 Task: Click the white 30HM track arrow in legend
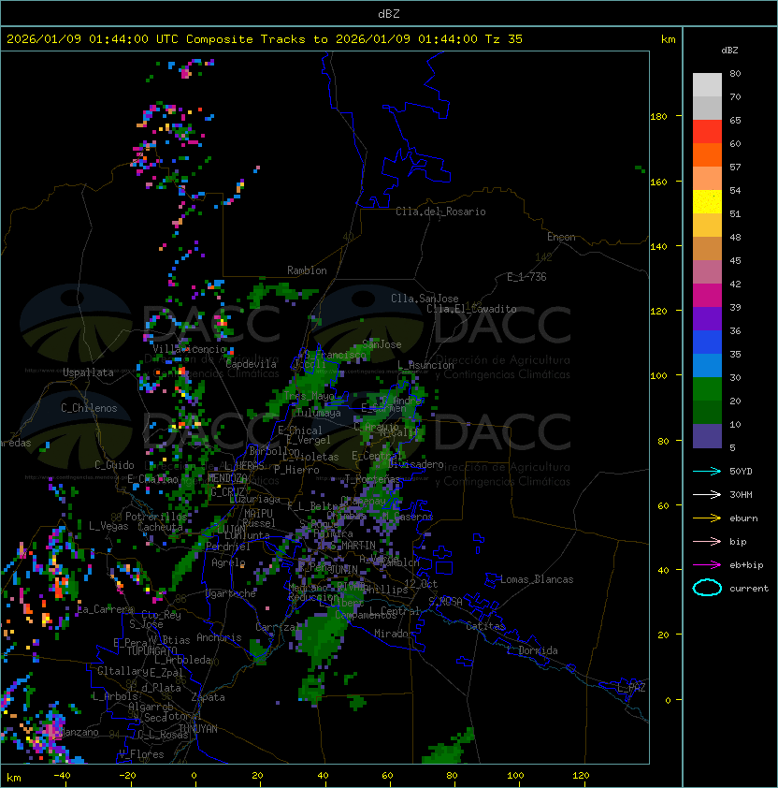(x=707, y=494)
